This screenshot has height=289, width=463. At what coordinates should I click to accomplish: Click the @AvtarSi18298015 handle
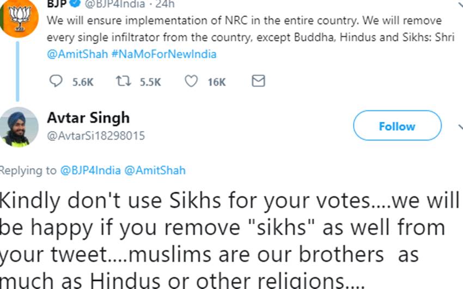(96, 136)
